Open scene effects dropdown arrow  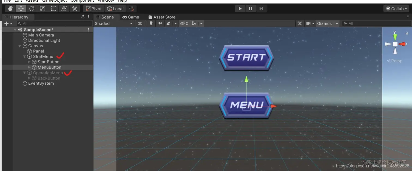(175, 24)
